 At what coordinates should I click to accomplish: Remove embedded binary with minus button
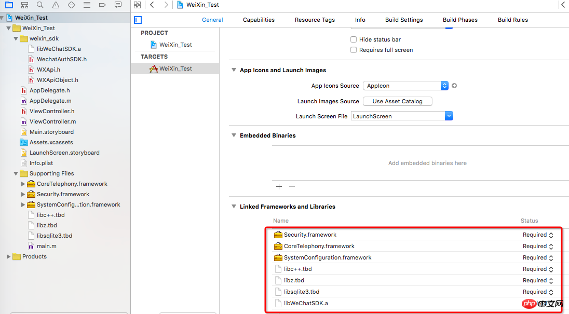(292, 186)
